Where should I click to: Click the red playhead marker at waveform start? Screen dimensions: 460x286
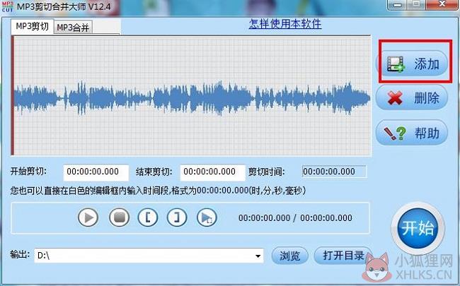[x=13, y=95]
